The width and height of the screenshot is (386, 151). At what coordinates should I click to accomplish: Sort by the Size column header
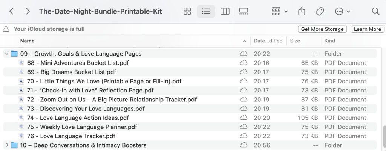coord(295,41)
